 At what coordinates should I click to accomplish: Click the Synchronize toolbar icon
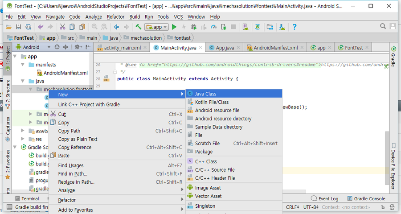pos(28,27)
